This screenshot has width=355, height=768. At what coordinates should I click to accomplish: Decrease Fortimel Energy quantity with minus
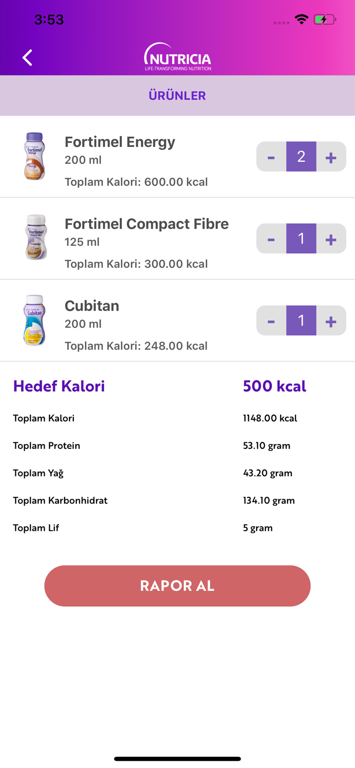click(x=271, y=156)
